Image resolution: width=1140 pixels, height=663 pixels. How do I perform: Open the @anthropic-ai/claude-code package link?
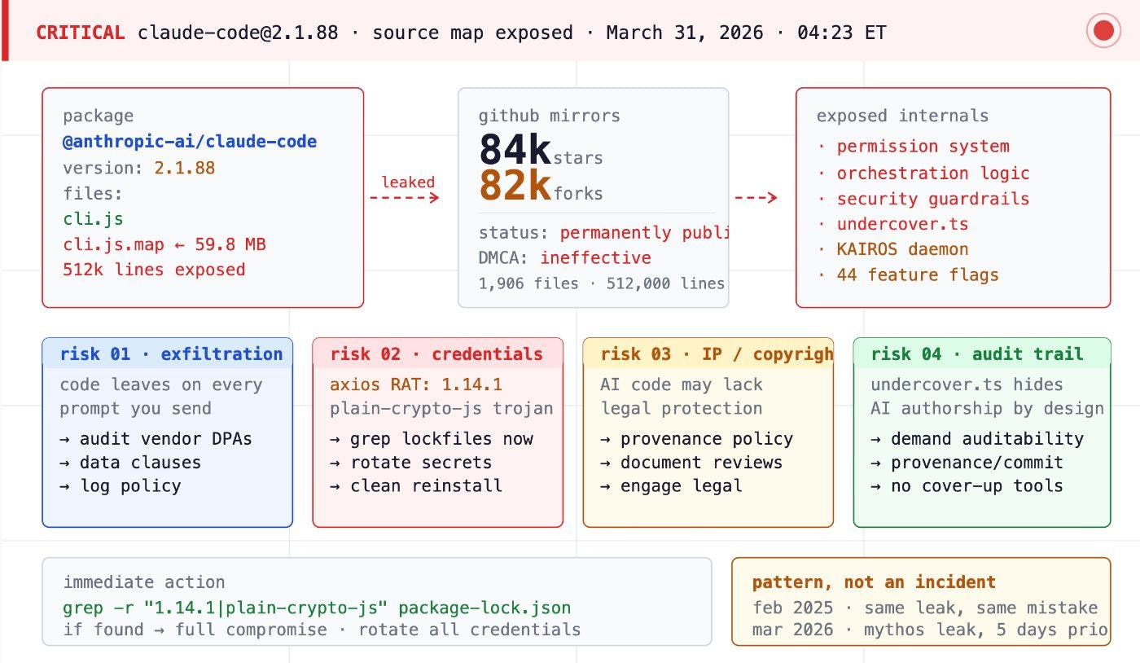(x=191, y=141)
